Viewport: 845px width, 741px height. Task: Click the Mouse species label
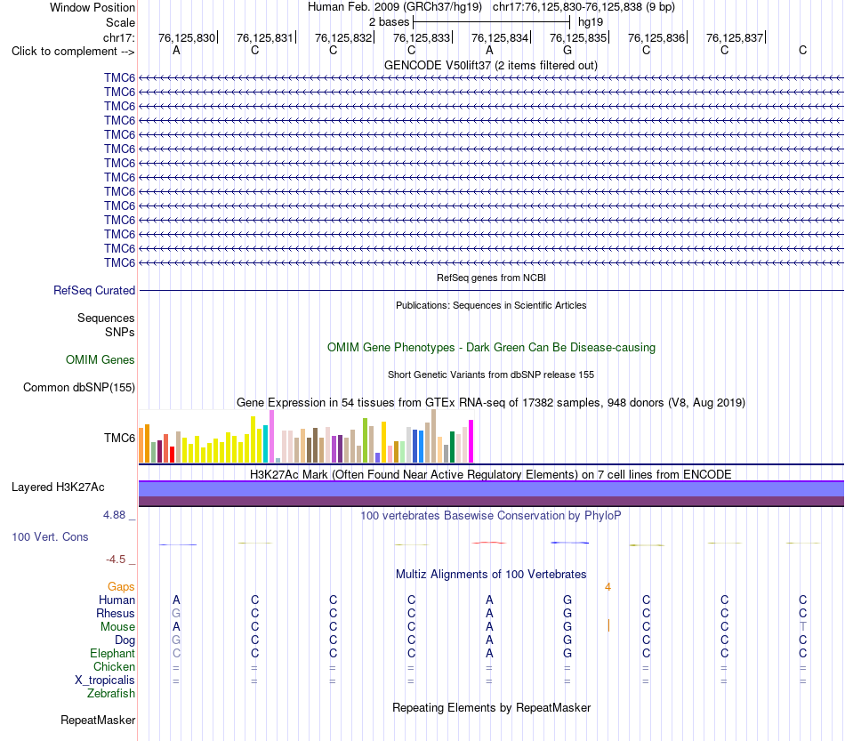click(x=117, y=627)
